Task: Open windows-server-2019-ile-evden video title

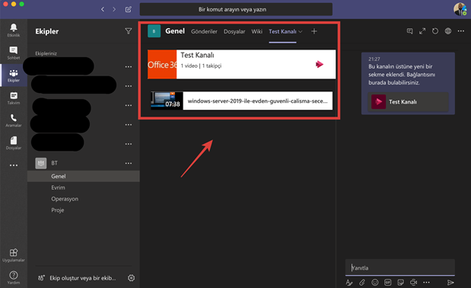Action: [x=257, y=101]
